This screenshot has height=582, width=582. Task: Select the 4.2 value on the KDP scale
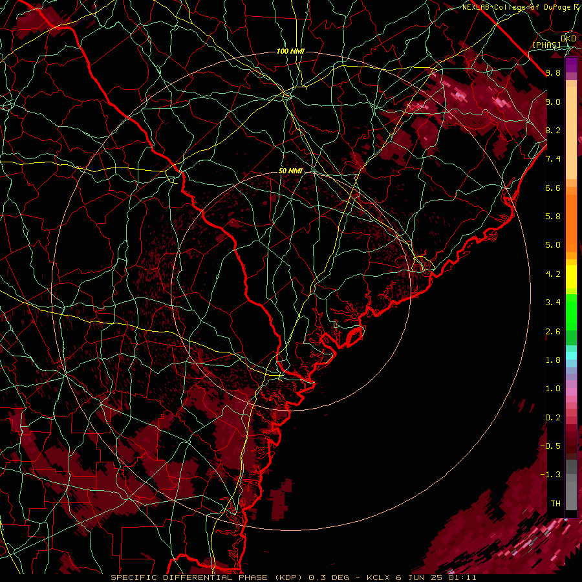pyautogui.click(x=553, y=274)
